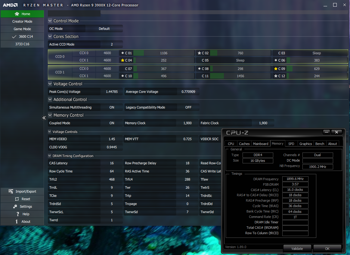
Task: Click OK button in CPU-Z
Action: pos(327,248)
